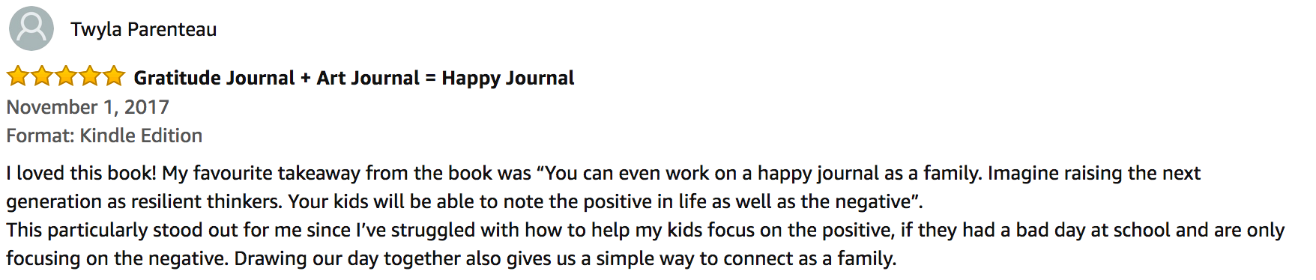Screen dimensions: 1316x280
Task: Click the review date November 1, 2017
Action: (88, 107)
